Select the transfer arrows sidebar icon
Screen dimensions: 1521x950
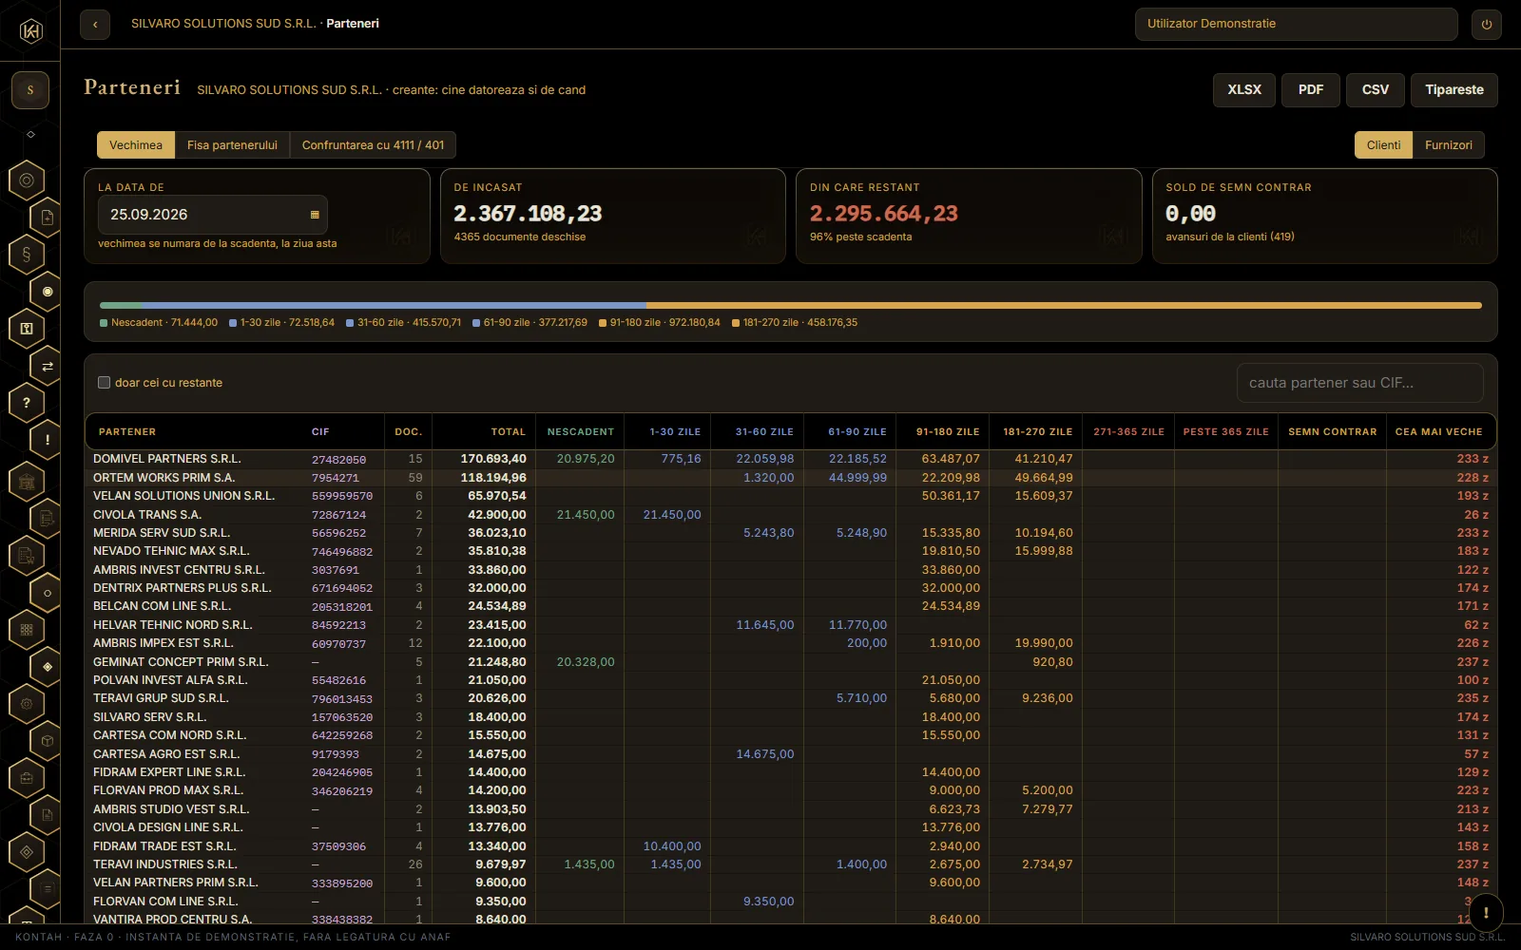[48, 366]
